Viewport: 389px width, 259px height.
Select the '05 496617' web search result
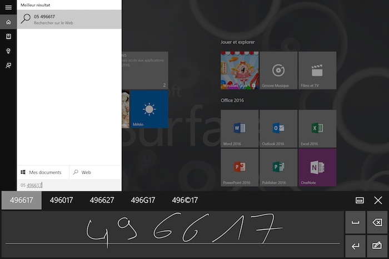69,19
